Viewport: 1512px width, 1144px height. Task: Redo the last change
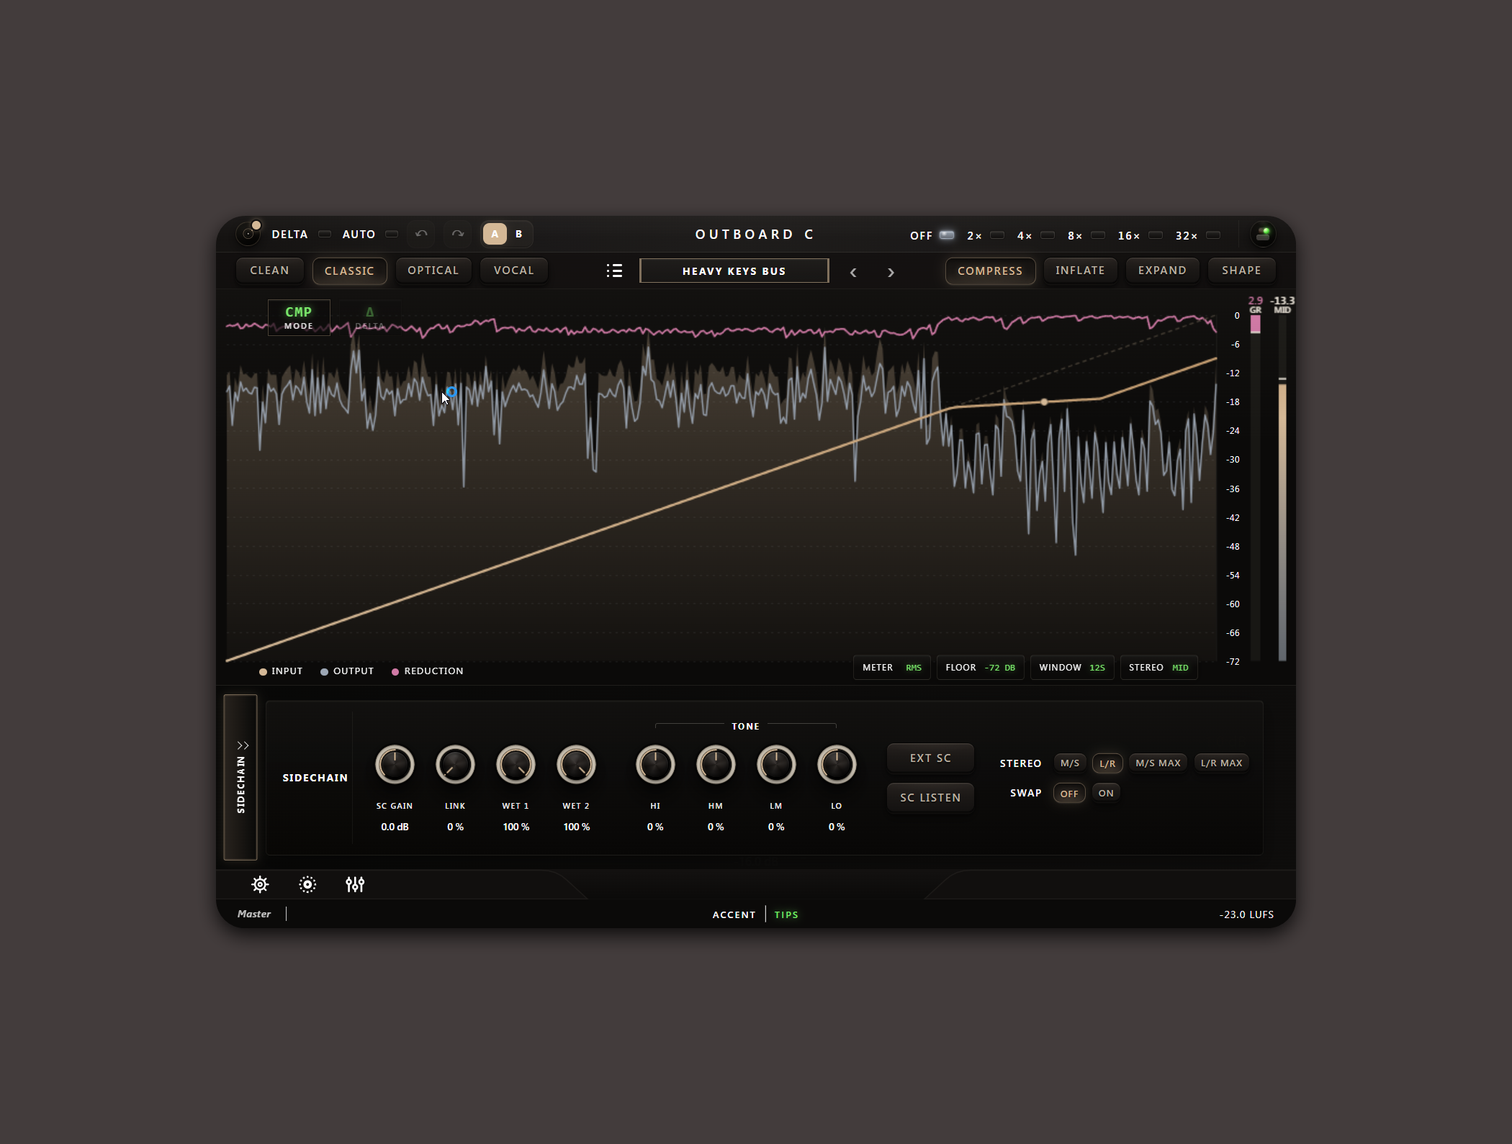click(x=458, y=234)
